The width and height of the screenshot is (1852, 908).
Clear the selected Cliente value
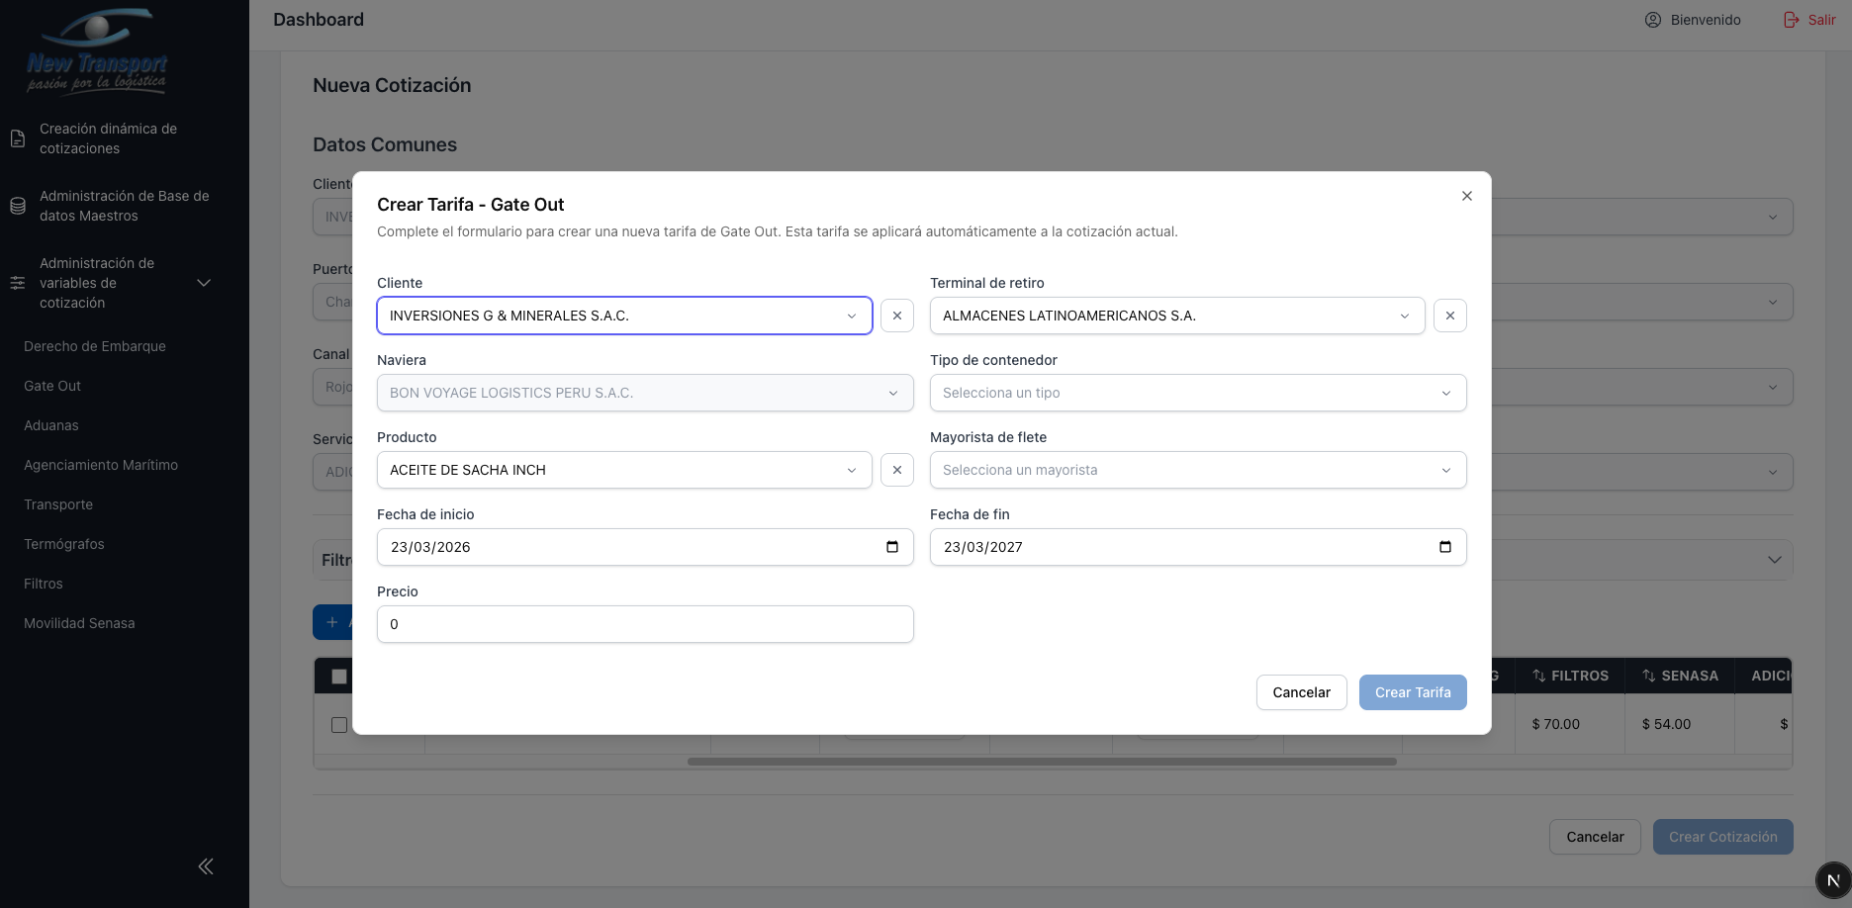(896, 316)
